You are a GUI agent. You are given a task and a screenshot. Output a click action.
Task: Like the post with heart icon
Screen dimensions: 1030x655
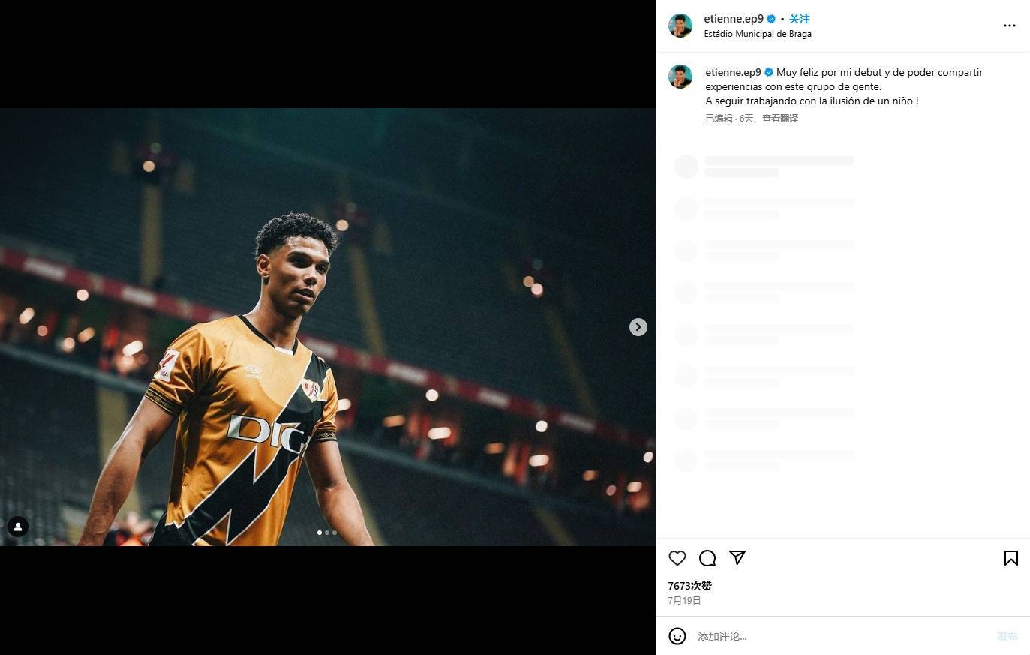(x=677, y=558)
